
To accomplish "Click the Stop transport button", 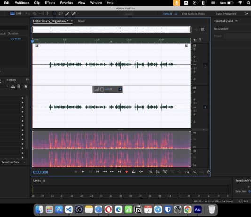I will tap(76, 171).
